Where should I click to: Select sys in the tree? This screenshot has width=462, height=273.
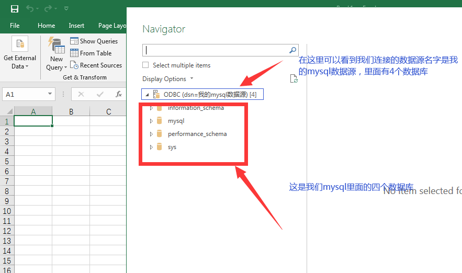click(172, 147)
